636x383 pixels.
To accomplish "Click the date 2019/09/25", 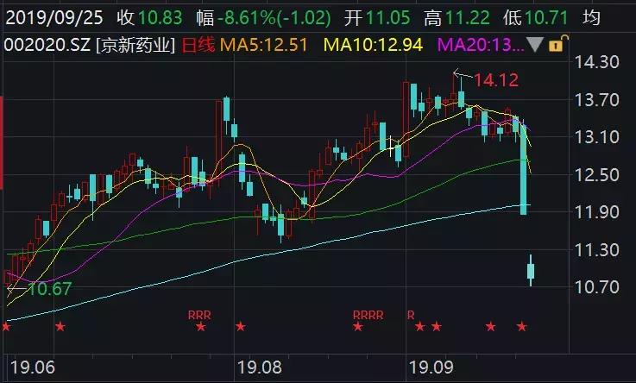I will (x=54, y=18).
